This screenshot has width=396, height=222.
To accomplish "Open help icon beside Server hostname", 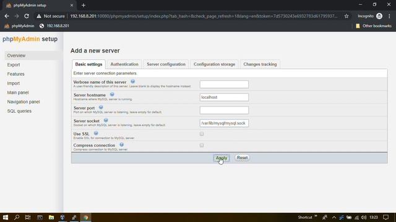I will (112, 94).
